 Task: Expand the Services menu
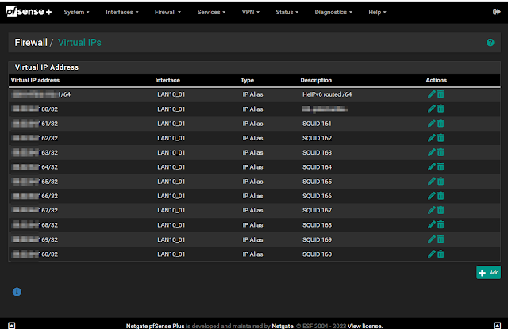(x=213, y=13)
